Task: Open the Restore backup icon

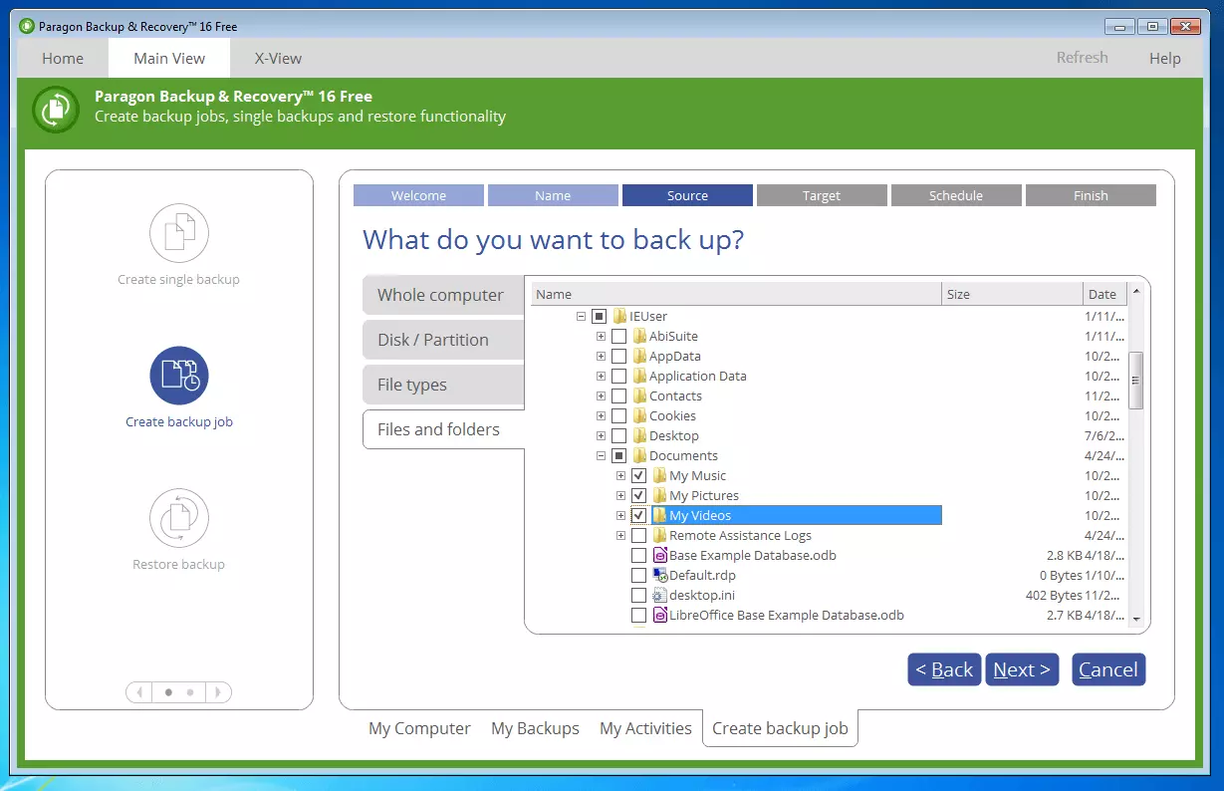Action: click(x=178, y=518)
